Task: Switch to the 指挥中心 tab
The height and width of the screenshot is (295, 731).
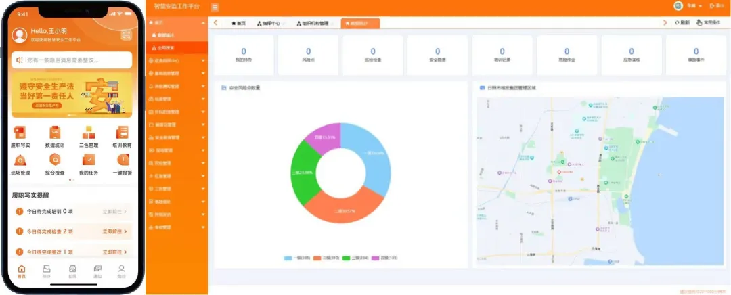Action: [271, 23]
